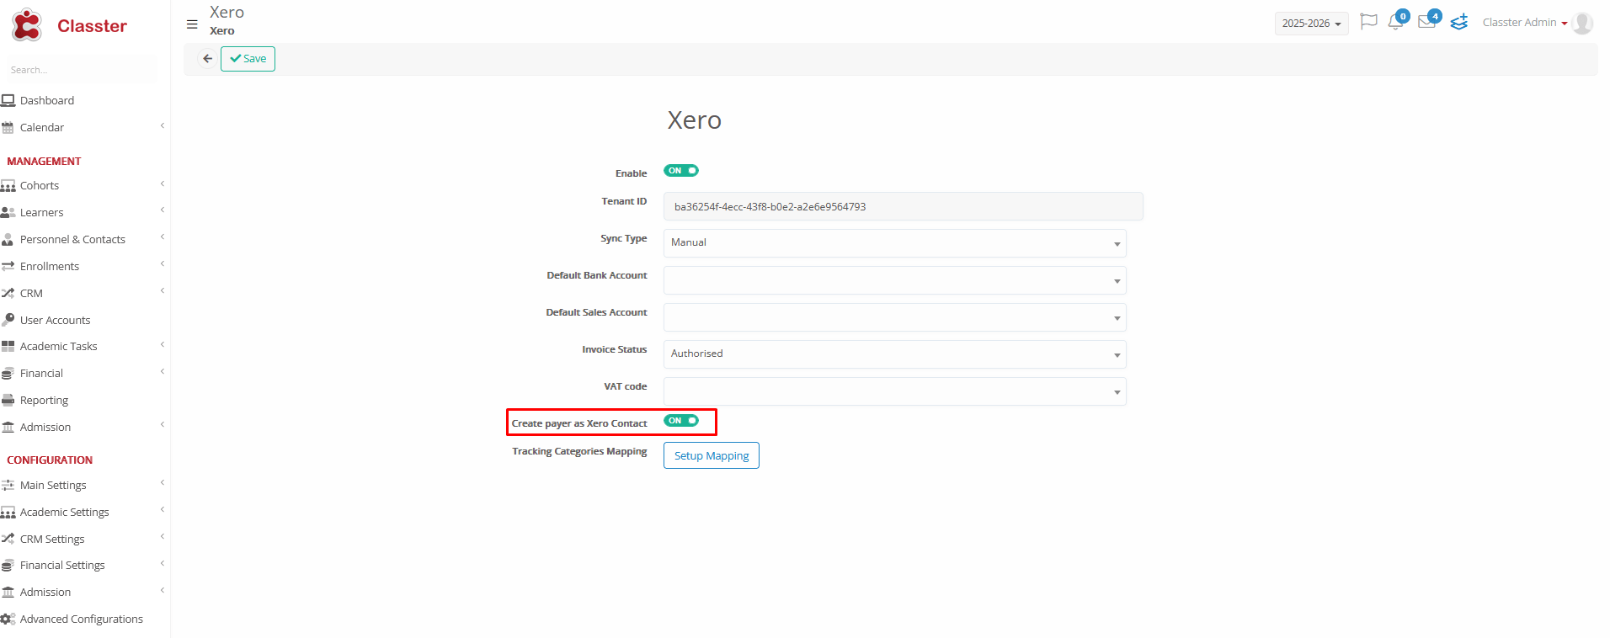
Task: Open the Invoice Status dropdown
Action: pyautogui.click(x=894, y=354)
